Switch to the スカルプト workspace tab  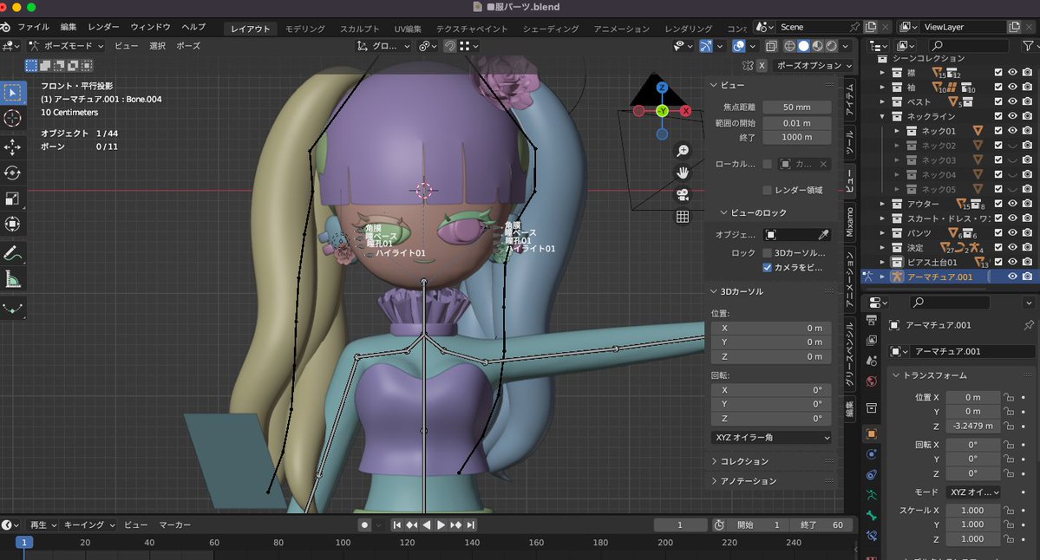click(359, 29)
